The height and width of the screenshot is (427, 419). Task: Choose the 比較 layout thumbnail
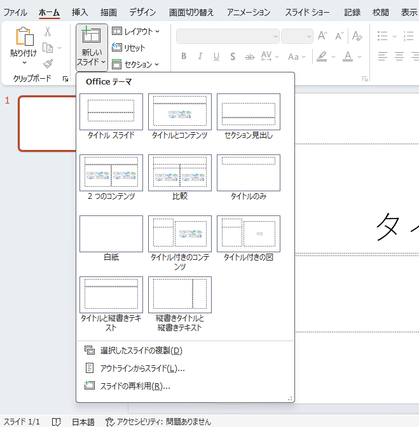coord(180,173)
